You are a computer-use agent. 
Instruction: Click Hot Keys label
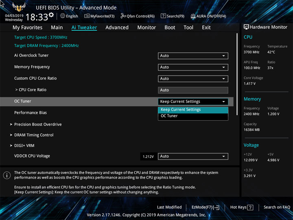point(238,207)
